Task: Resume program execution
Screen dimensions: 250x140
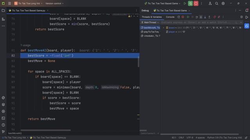Action: pyautogui.click(x=188, y=17)
